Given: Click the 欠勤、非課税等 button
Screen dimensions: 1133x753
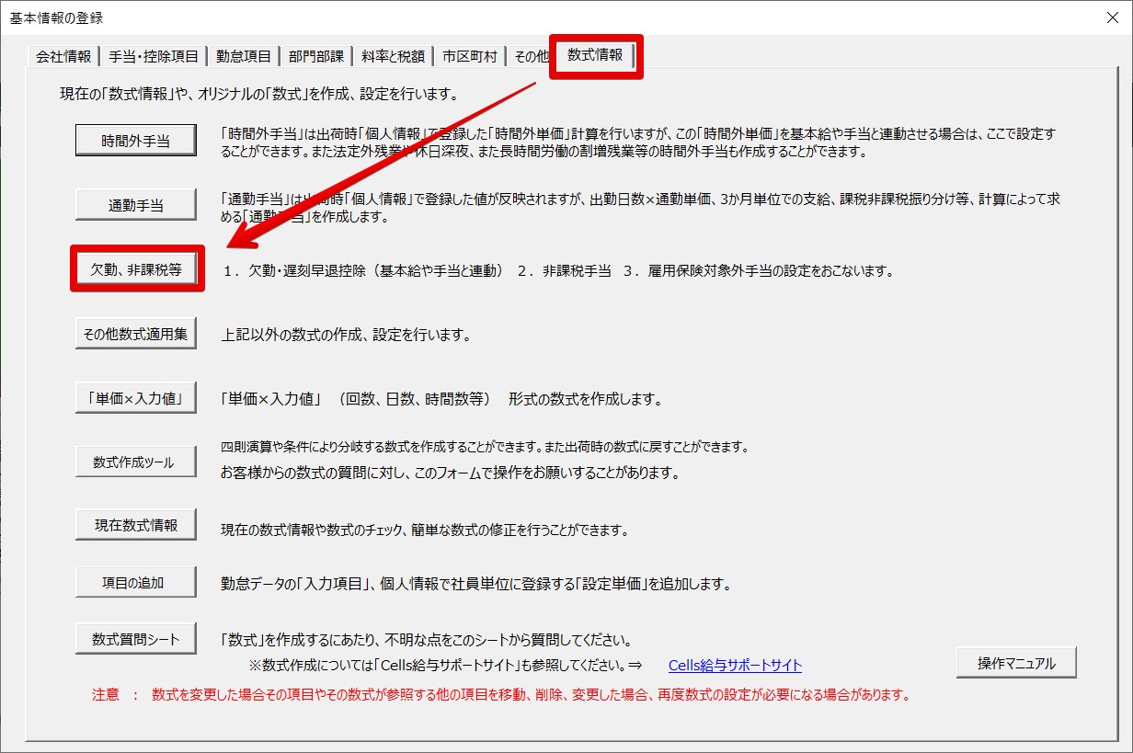Looking at the screenshot, I should 136,270.
